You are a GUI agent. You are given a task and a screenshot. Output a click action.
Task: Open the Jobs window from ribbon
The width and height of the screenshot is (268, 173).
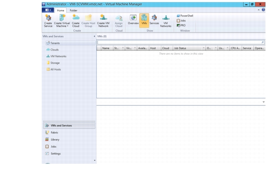click(x=181, y=20)
